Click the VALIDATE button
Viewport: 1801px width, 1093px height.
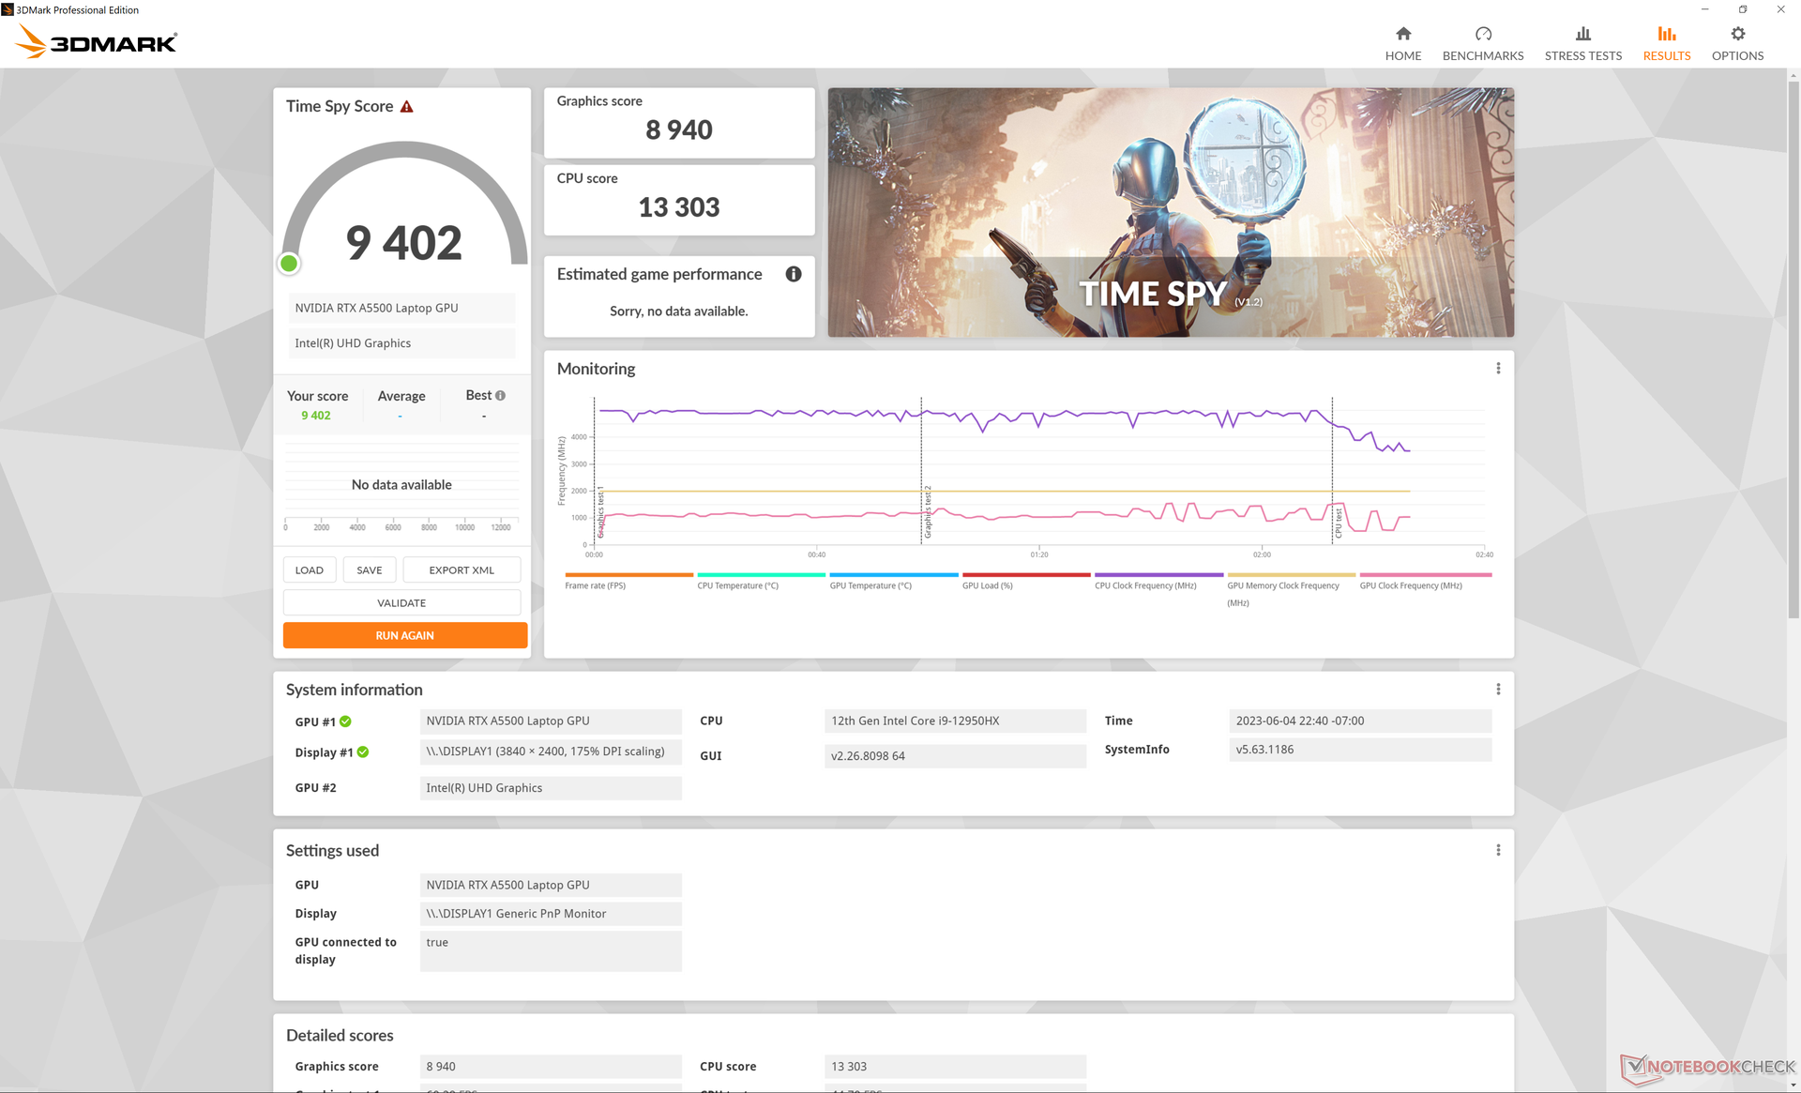(401, 603)
